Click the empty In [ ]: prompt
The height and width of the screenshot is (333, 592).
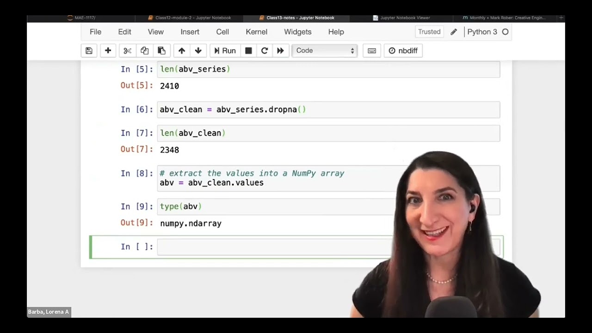click(x=136, y=247)
